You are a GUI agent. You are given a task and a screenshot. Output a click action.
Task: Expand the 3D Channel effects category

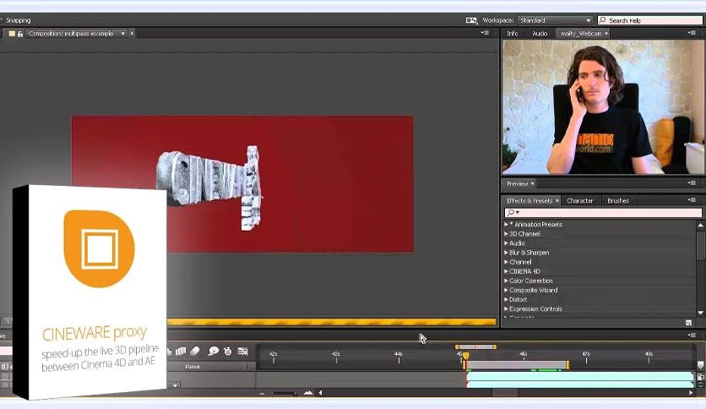click(506, 234)
